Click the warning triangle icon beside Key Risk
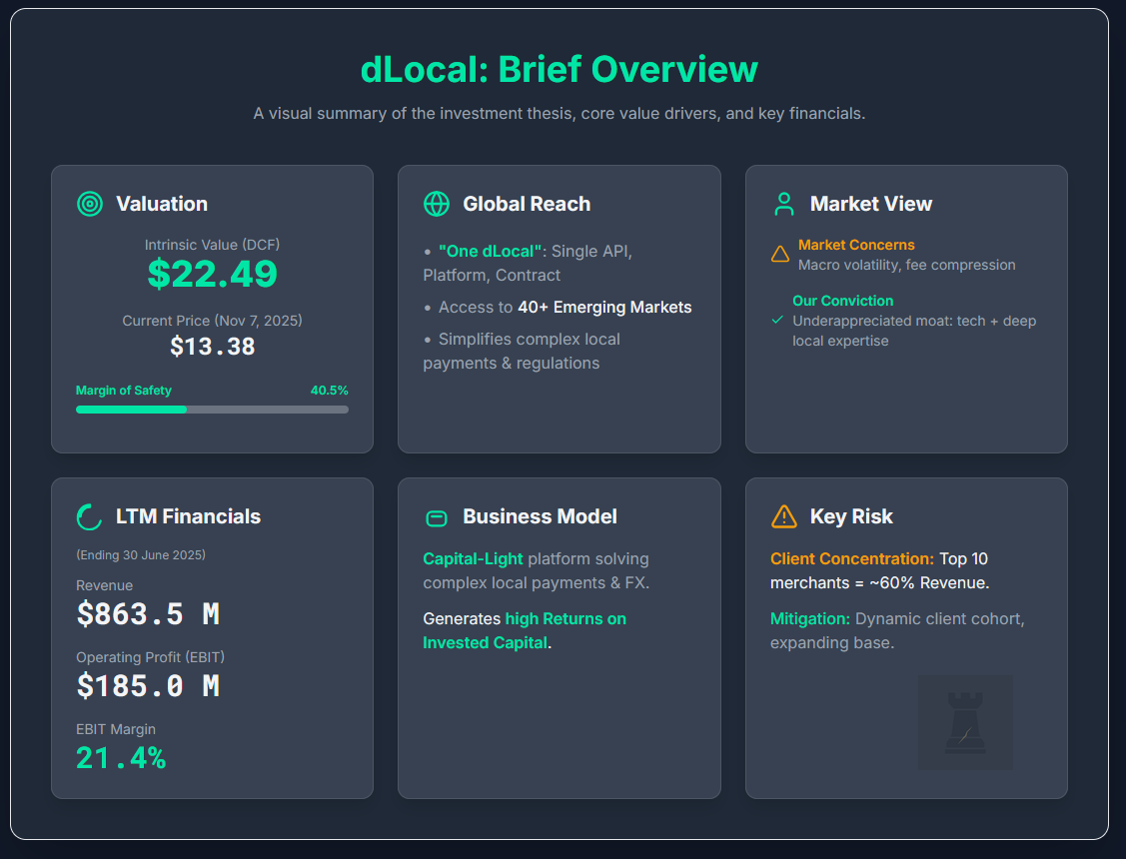This screenshot has height=859, width=1126. point(784,516)
